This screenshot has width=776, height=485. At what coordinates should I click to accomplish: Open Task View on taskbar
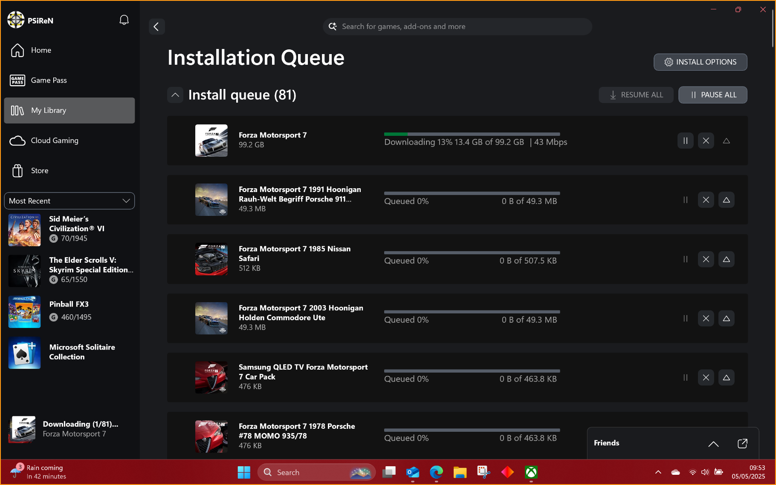(389, 472)
